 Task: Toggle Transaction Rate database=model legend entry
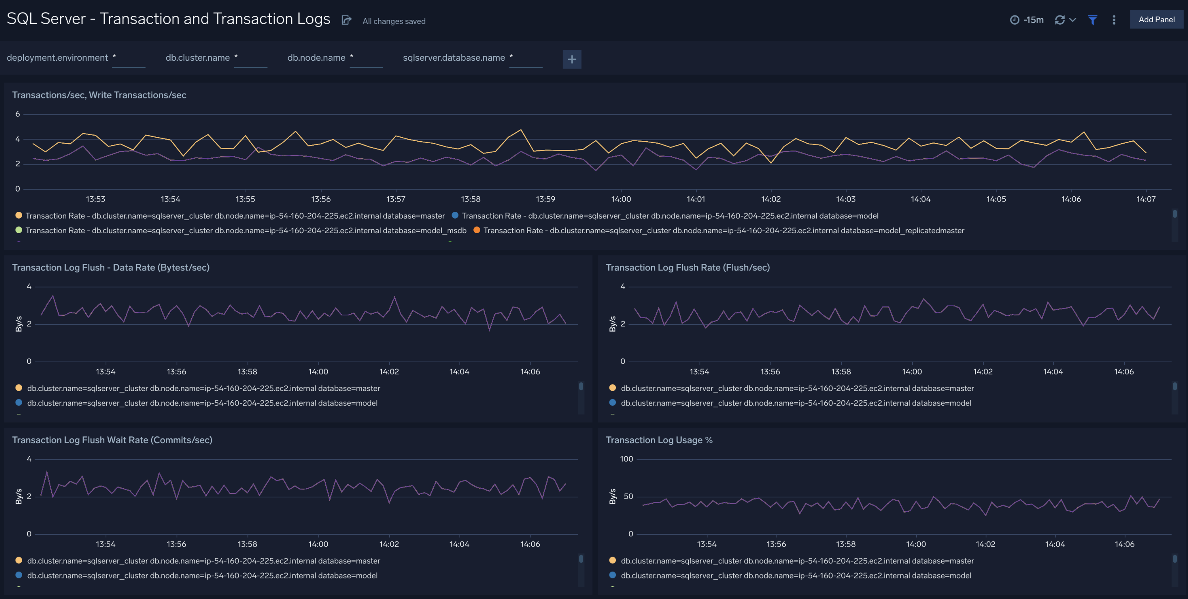665,215
